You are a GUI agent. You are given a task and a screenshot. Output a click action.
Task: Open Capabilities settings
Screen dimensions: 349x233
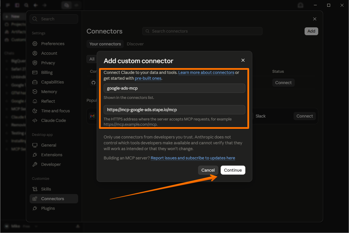(54, 82)
